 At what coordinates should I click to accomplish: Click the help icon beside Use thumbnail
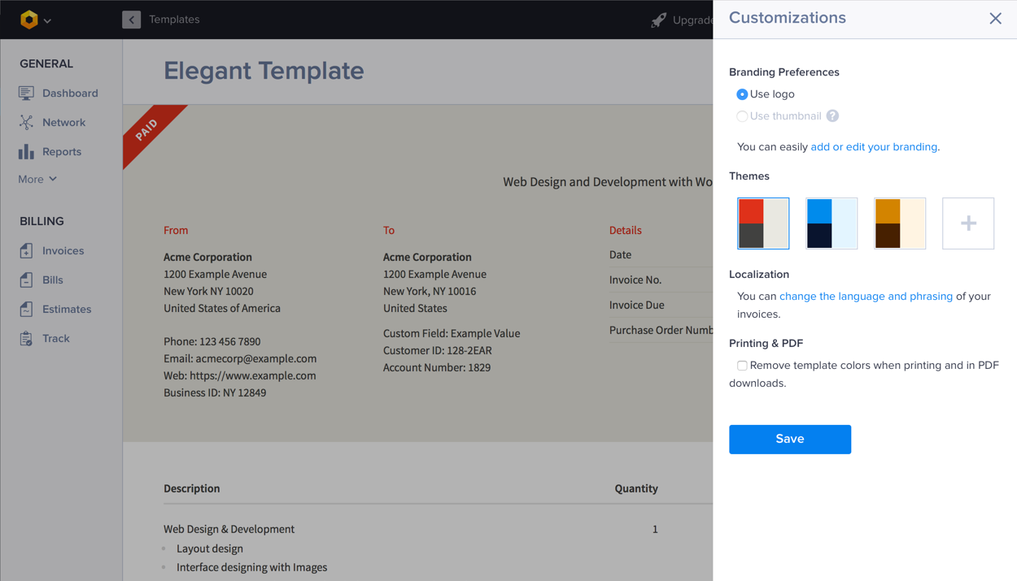832,116
